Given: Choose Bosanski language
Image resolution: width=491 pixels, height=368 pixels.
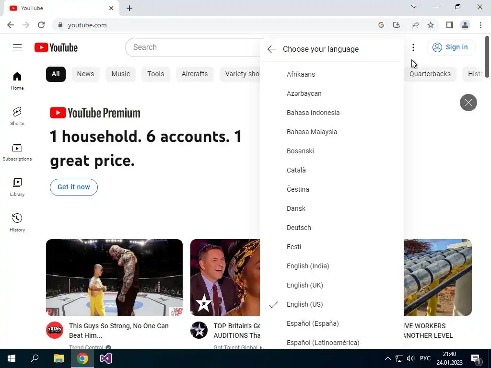Looking at the screenshot, I should point(332,151).
